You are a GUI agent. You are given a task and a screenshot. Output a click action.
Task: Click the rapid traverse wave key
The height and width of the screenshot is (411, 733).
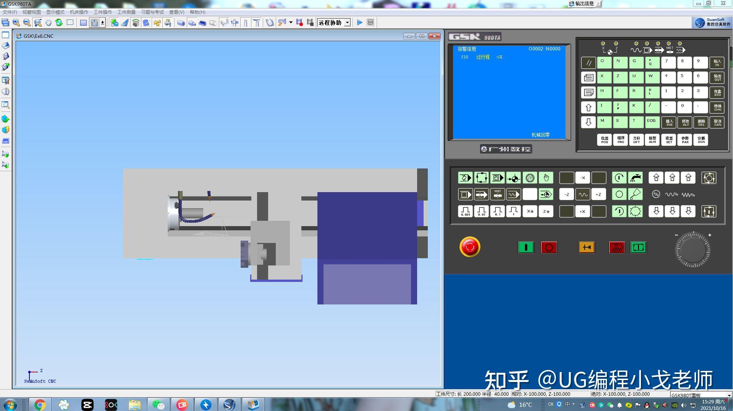(x=583, y=194)
